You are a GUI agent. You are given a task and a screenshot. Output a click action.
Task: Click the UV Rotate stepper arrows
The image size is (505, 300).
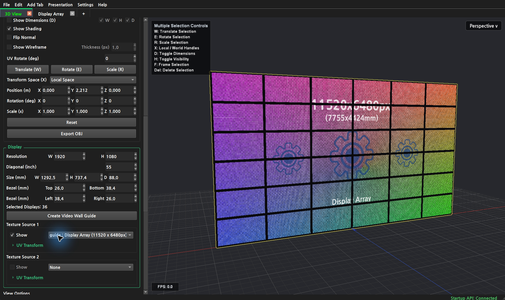135,58
